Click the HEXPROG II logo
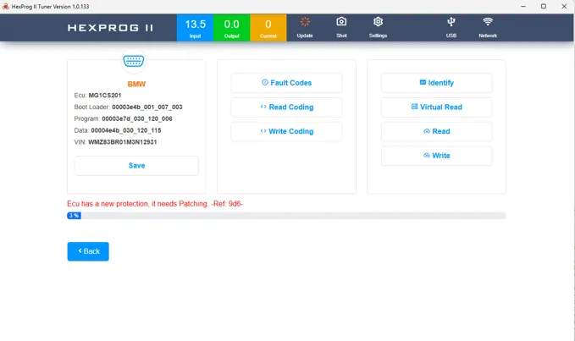 110,28
